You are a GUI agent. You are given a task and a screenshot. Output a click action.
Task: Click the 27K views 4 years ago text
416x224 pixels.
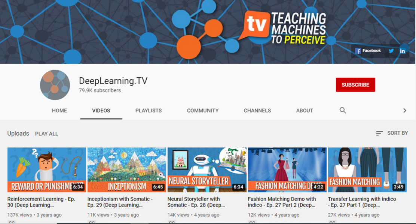click(x=354, y=215)
